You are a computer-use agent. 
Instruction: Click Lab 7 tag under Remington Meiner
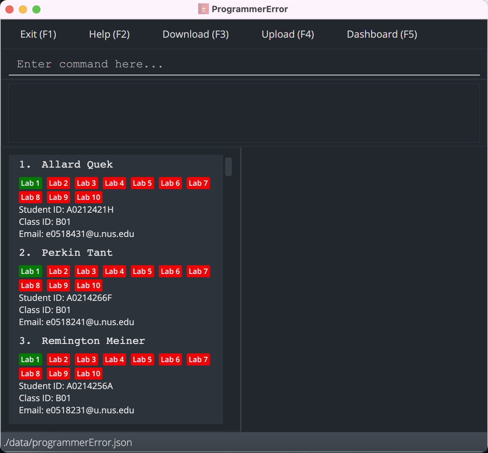pyautogui.click(x=198, y=359)
